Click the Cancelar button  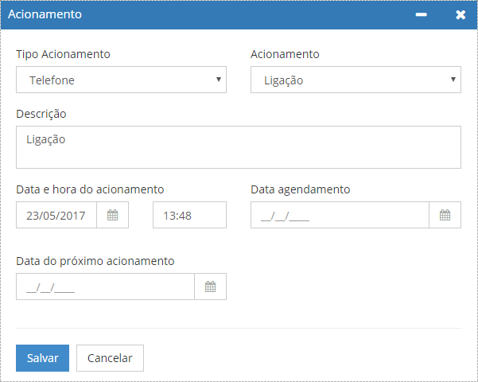tap(110, 358)
